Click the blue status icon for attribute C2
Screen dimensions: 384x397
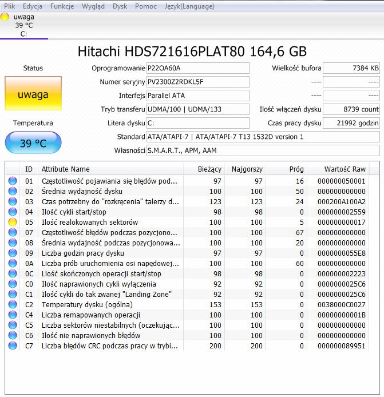coord(13,304)
